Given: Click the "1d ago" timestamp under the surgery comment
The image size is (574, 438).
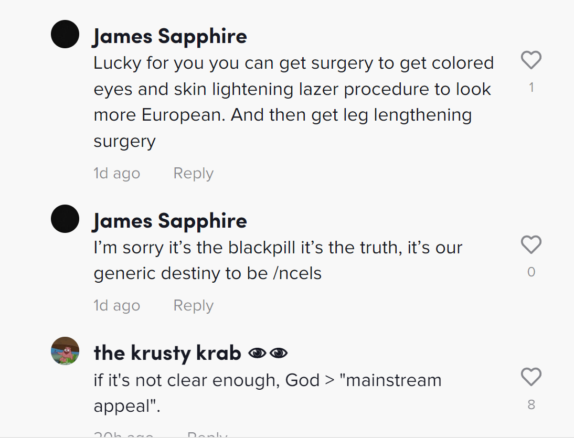Looking at the screenshot, I should [x=116, y=174].
